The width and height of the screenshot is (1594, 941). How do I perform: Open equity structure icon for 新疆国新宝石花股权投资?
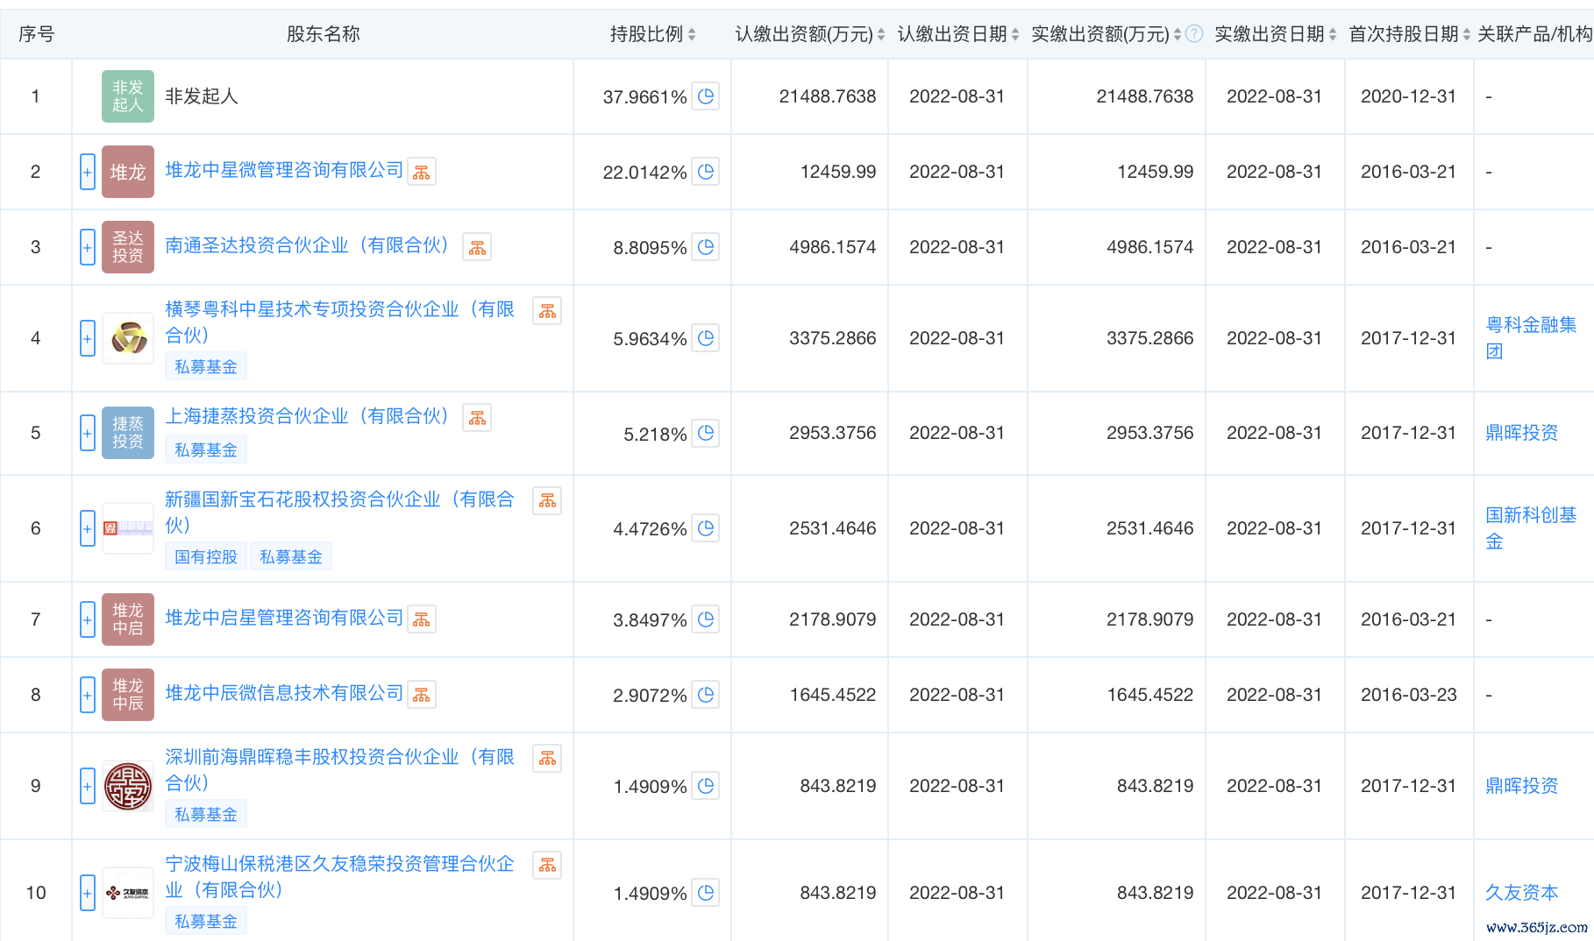tap(547, 501)
